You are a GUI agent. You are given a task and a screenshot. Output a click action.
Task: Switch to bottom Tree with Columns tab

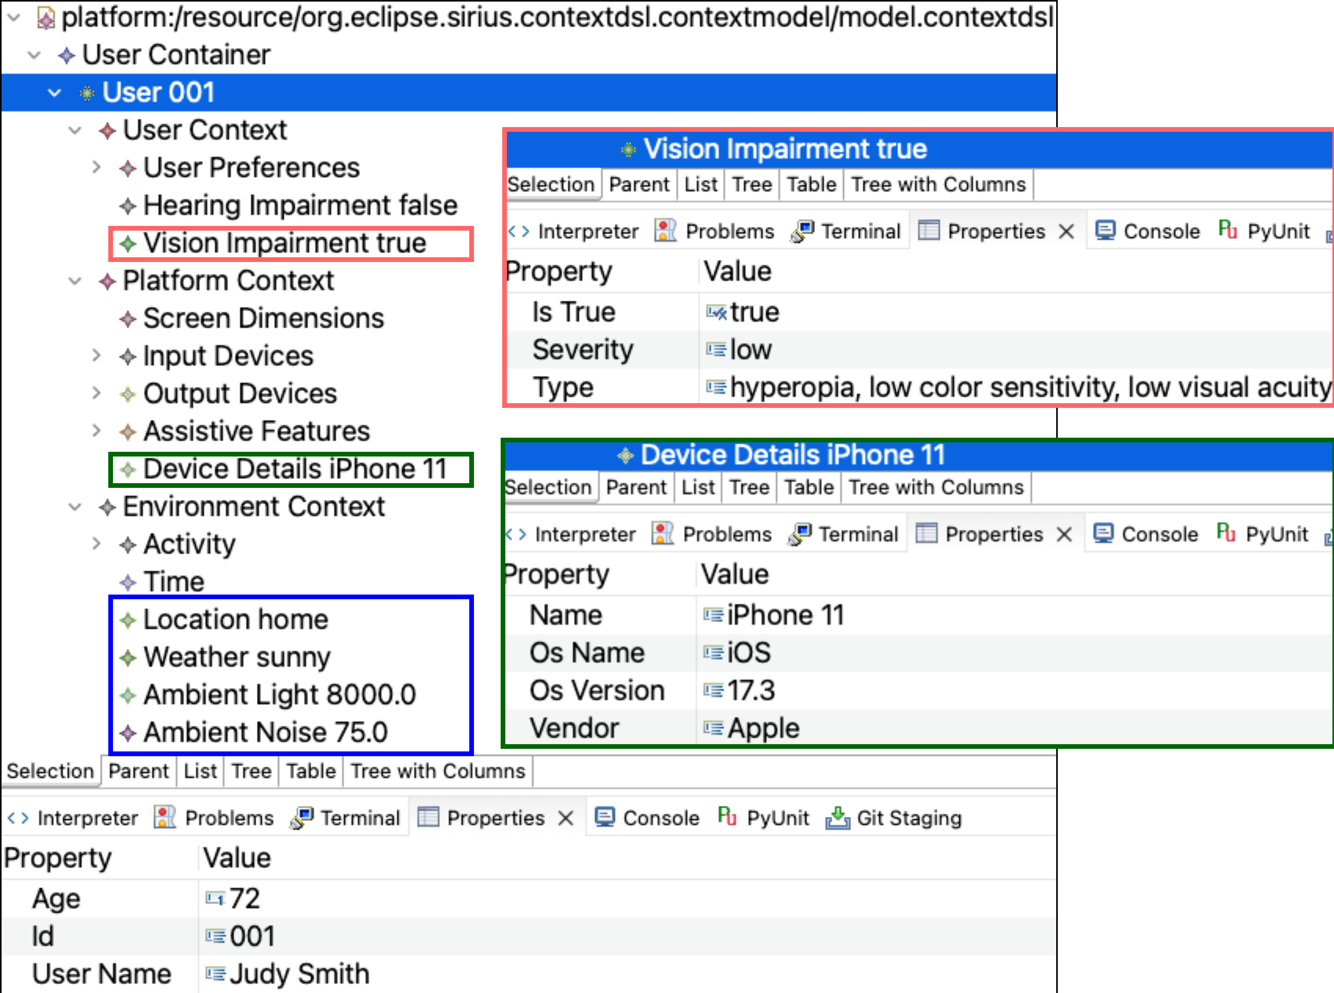click(437, 771)
